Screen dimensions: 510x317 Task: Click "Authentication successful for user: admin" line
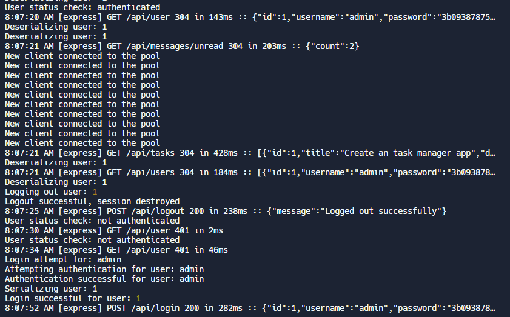pos(104,279)
